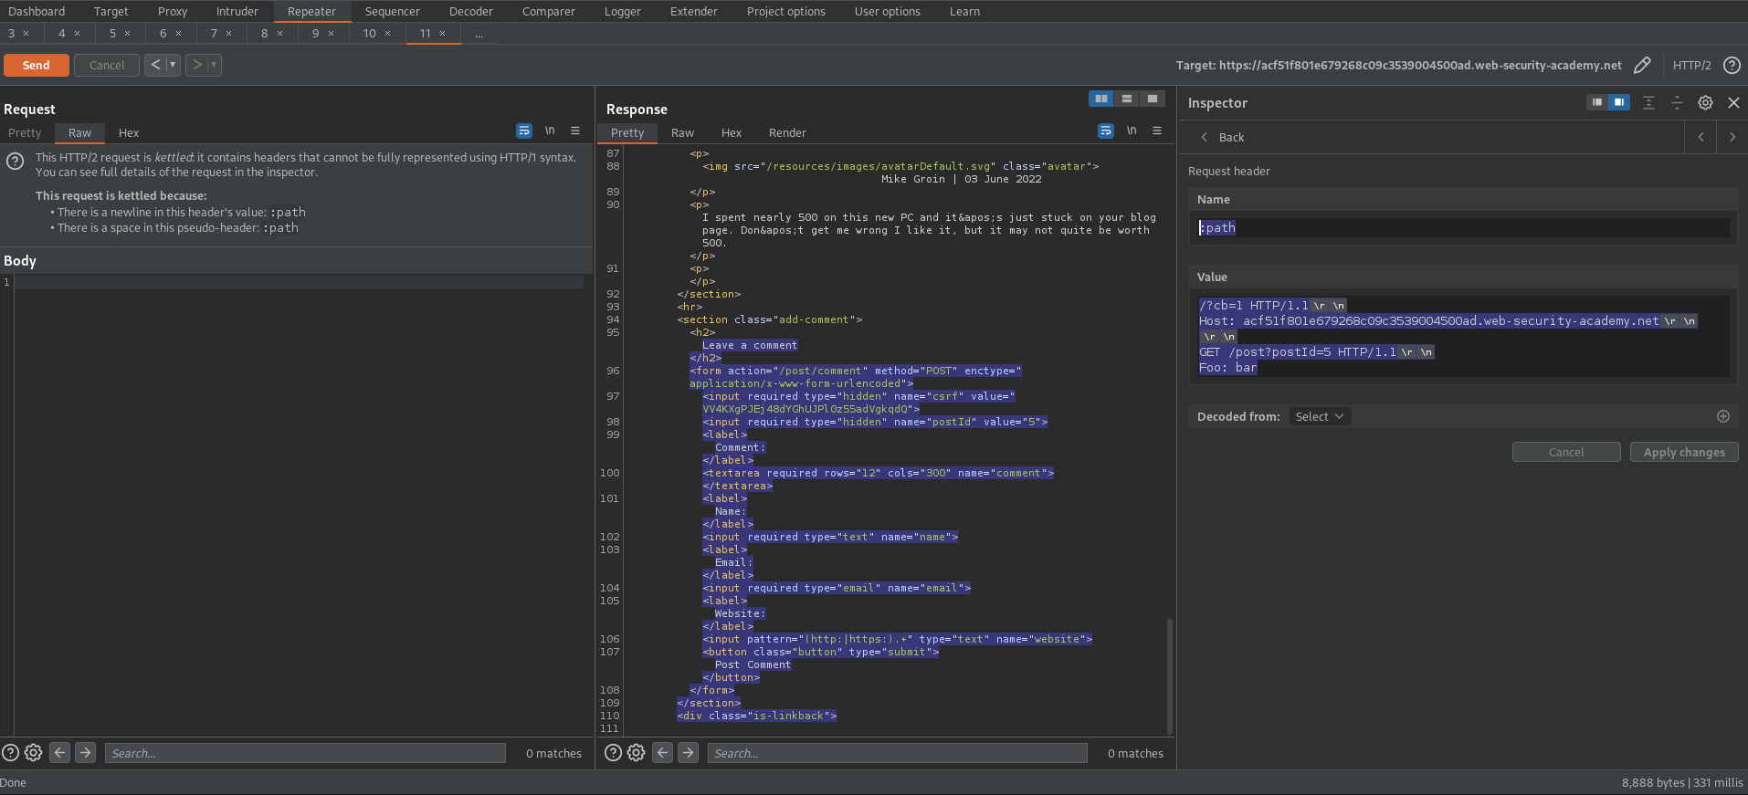Screen dimensions: 1748x795
Task: Click Back in Inspector
Action: (x=1222, y=137)
